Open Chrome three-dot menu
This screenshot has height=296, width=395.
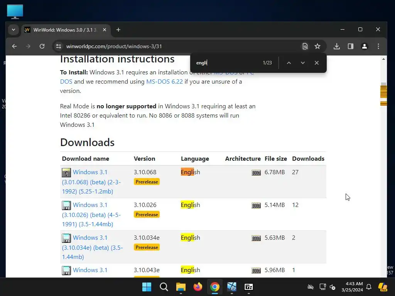click(x=378, y=46)
